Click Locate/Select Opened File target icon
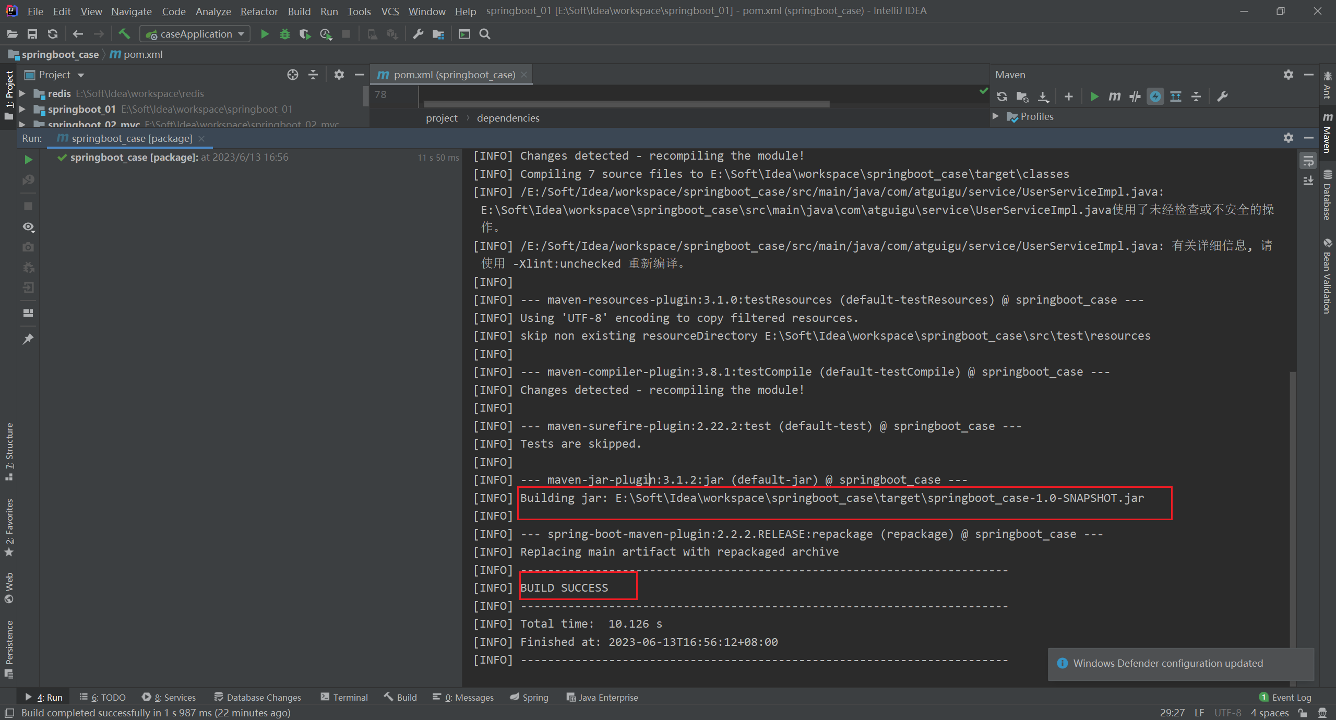This screenshot has height=720, width=1336. pos(293,75)
